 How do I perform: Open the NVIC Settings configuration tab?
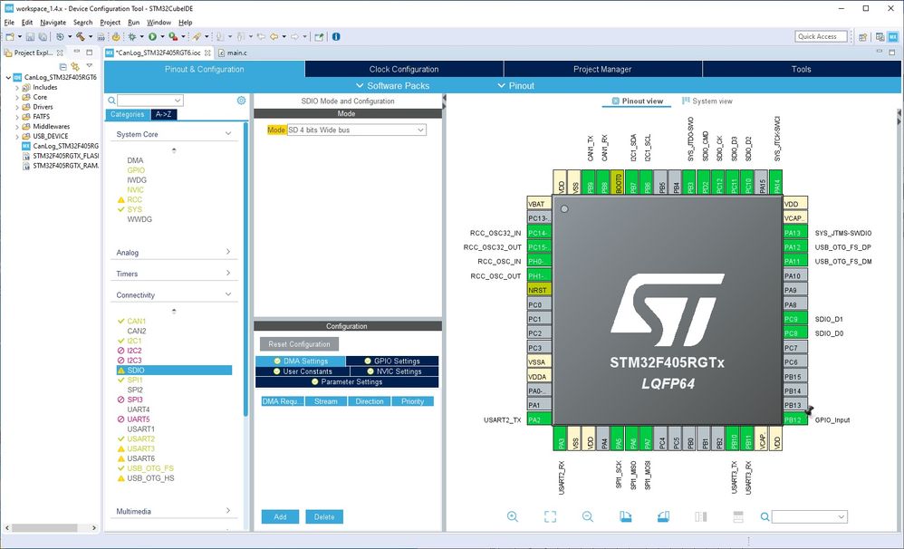(x=394, y=371)
